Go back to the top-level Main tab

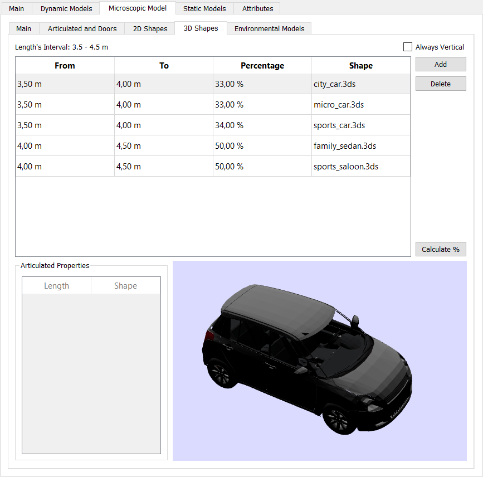pos(16,8)
